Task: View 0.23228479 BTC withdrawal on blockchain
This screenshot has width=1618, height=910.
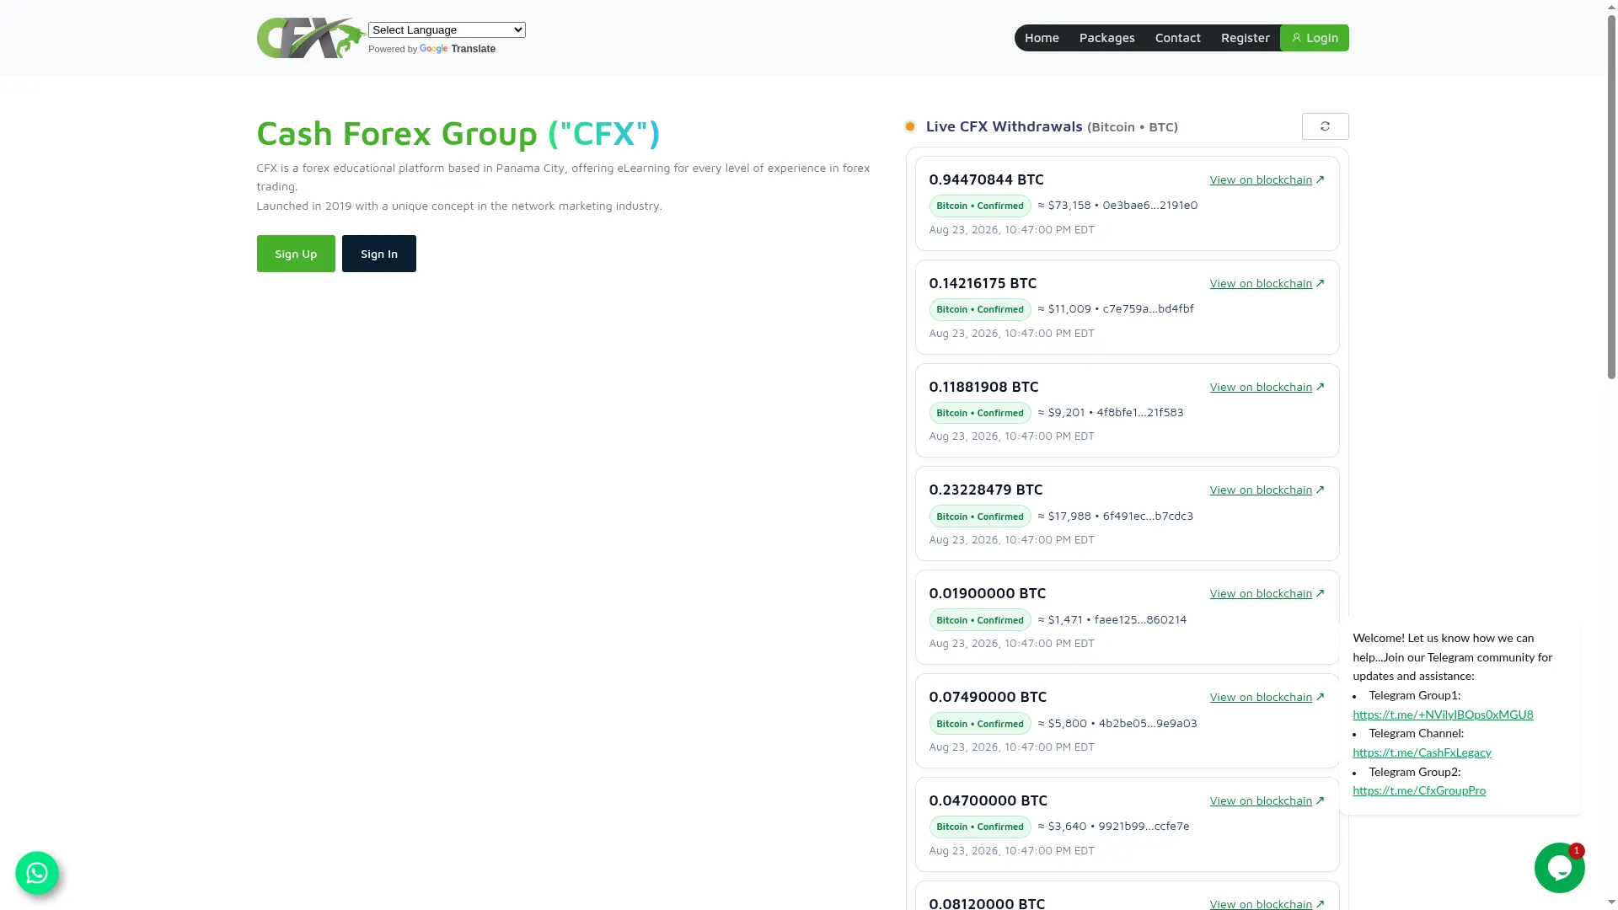Action: tap(1267, 490)
